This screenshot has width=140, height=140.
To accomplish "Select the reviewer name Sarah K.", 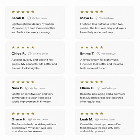I will tap(19, 18).
